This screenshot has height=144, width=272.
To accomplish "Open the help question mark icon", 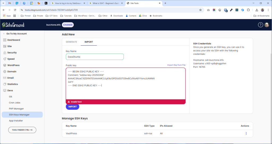I will click(x=260, y=25).
